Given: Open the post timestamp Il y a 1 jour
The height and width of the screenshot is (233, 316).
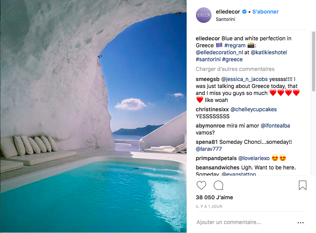Looking at the screenshot, I should tap(209, 207).
